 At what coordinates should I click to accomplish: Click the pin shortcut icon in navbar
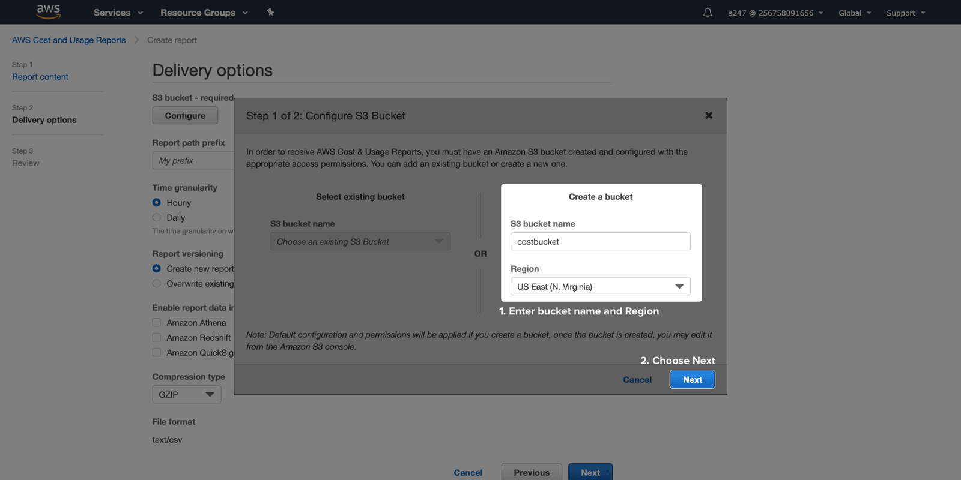pyautogui.click(x=270, y=12)
